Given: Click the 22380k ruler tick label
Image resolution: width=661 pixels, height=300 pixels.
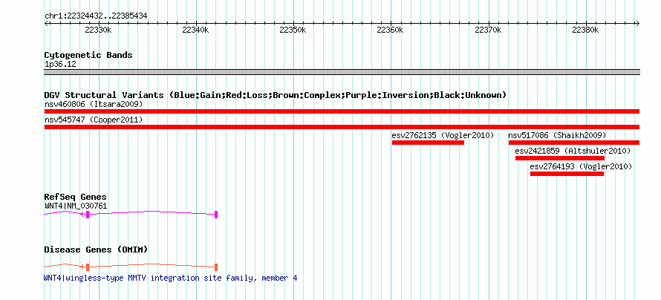Looking at the screenshot, I should point(585,30).
